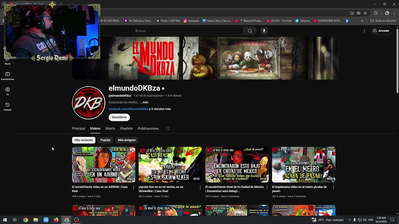Open the Windows Start menu
Viewport: 399px width, 224px height.
pos(5,220)
